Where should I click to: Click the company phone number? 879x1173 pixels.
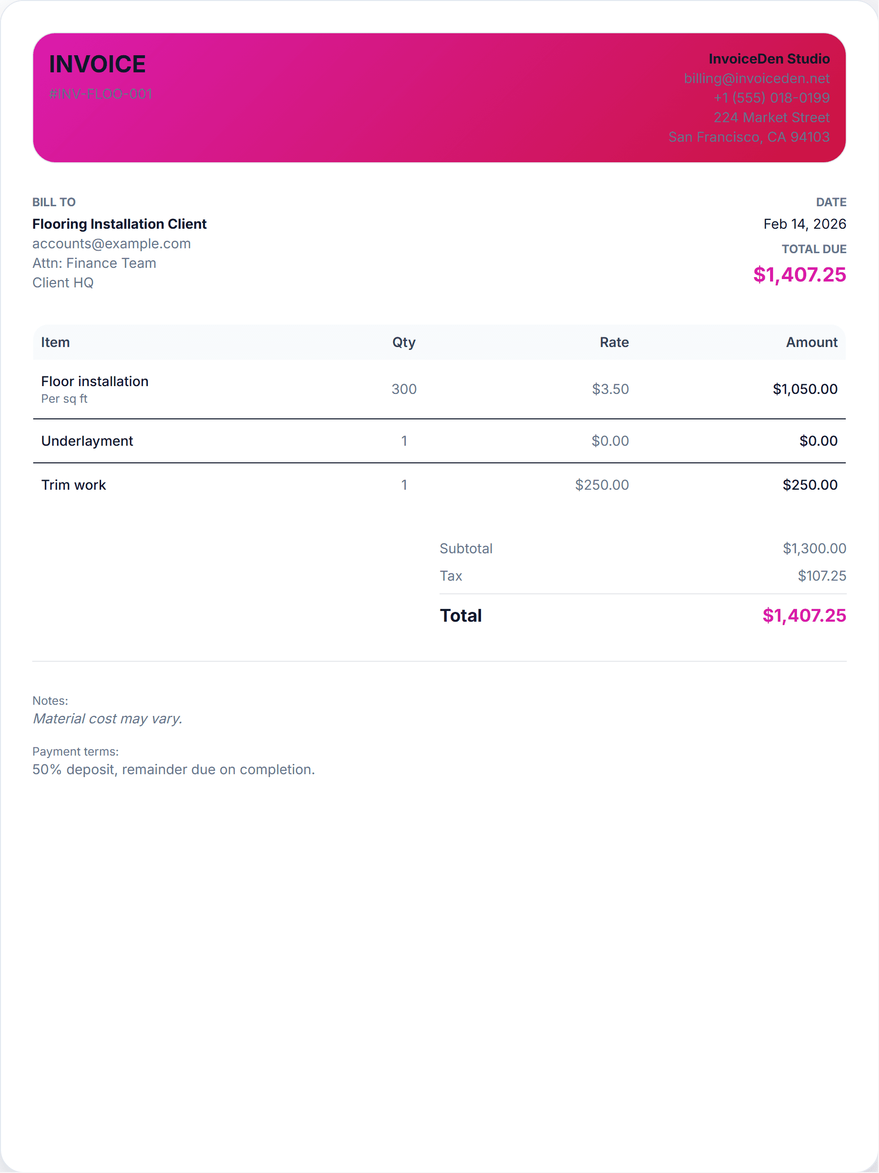coord(771,98)
